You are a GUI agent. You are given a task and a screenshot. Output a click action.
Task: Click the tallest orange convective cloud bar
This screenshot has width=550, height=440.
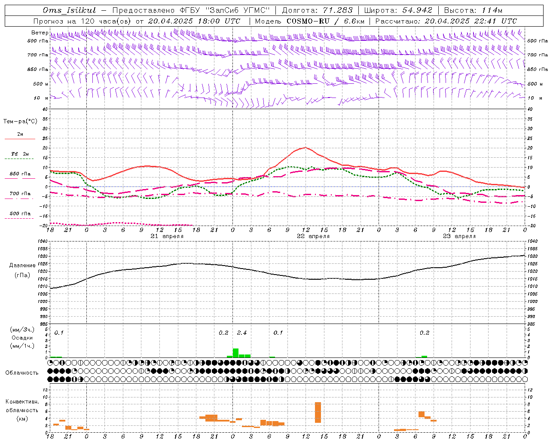pos(318,412)
